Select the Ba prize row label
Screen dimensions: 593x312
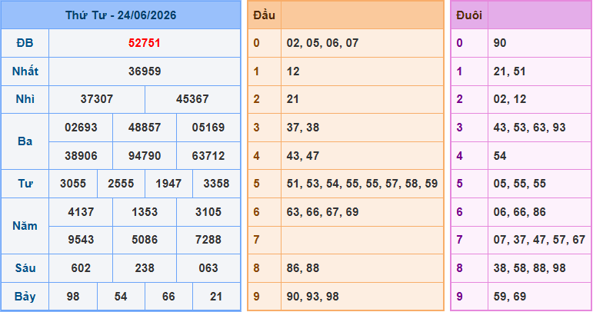click(25, 141)
